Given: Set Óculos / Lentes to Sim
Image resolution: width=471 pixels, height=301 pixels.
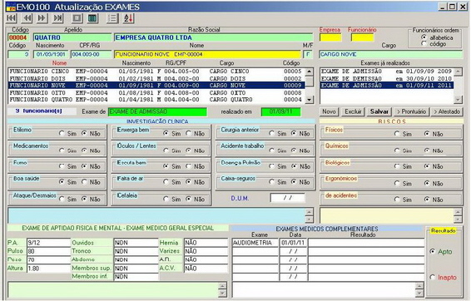Looking at the screenshot, I should pos(166,150).
